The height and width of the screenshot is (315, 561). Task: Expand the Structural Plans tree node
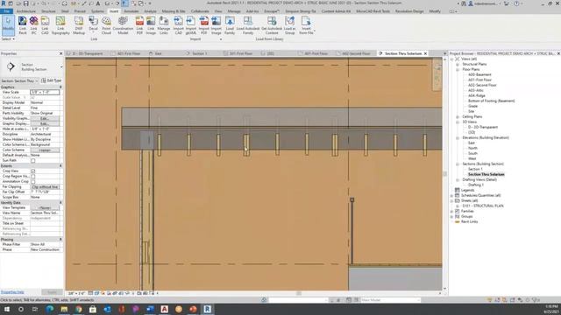pos(458,64)
